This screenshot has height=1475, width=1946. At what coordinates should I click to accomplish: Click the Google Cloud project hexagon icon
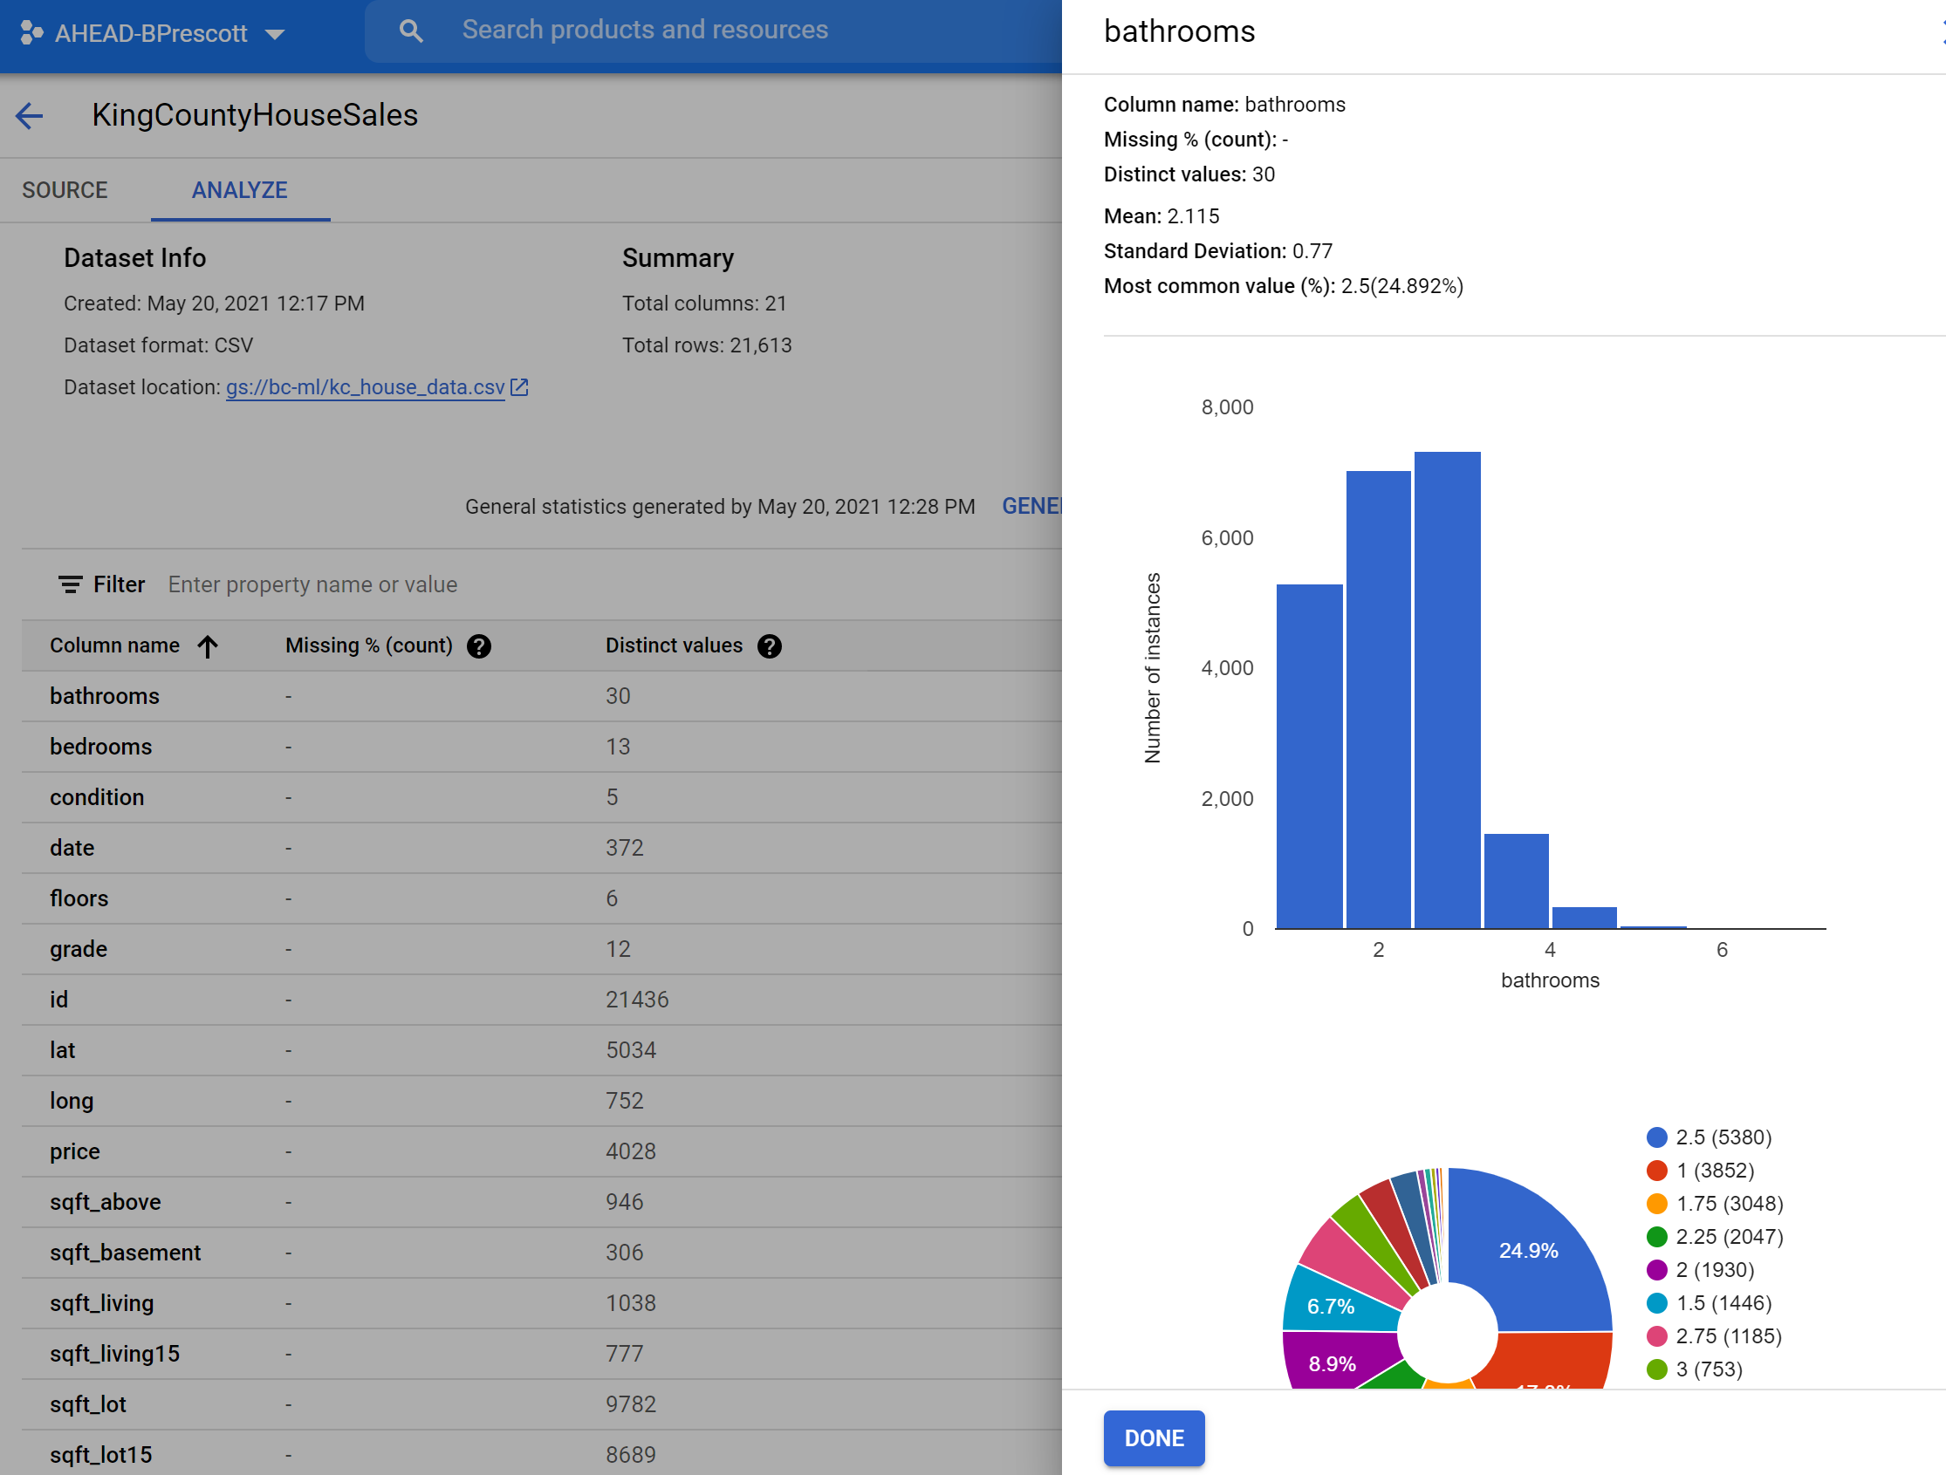tap(31, 33)
